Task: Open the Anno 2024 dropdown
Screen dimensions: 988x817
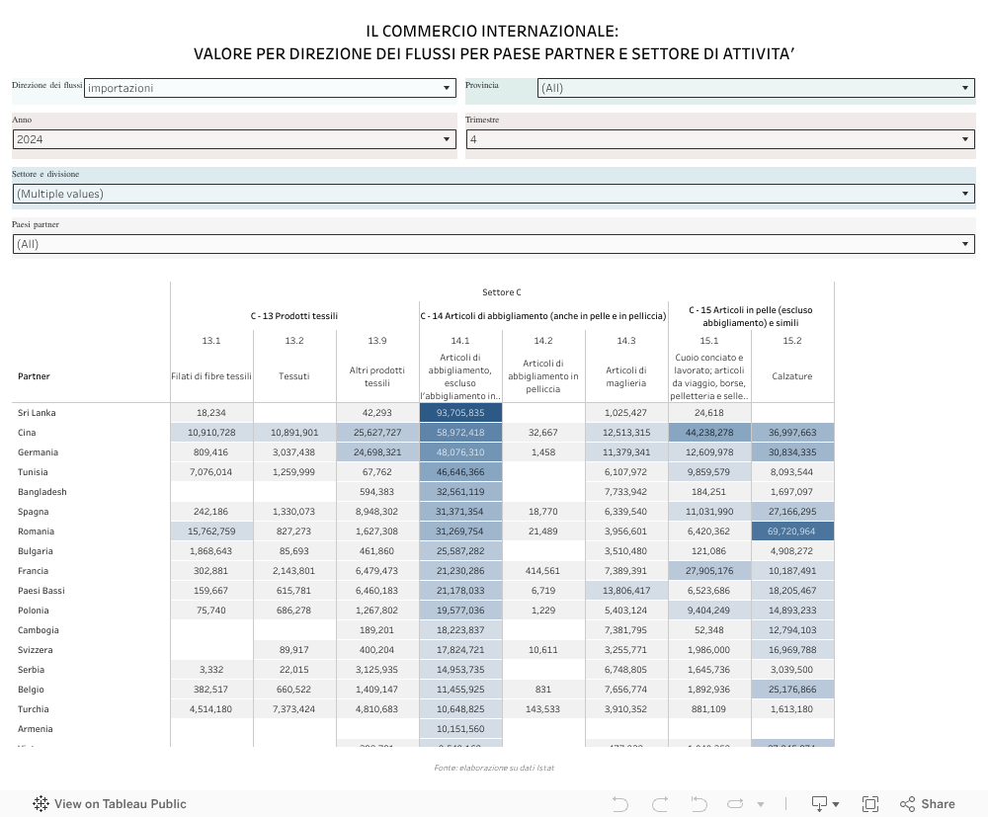Action: pyautogui.click(x=233, y=140)
